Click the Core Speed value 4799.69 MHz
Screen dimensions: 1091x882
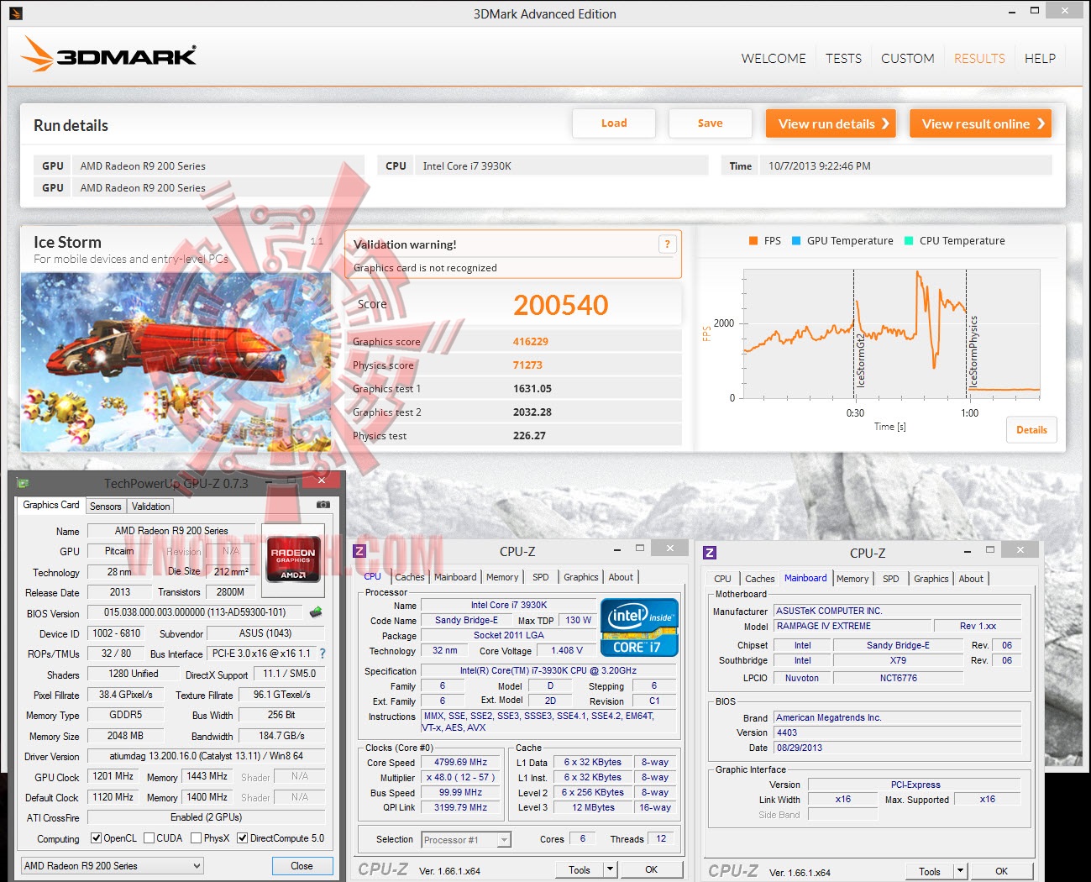click(x=461, y=763)
